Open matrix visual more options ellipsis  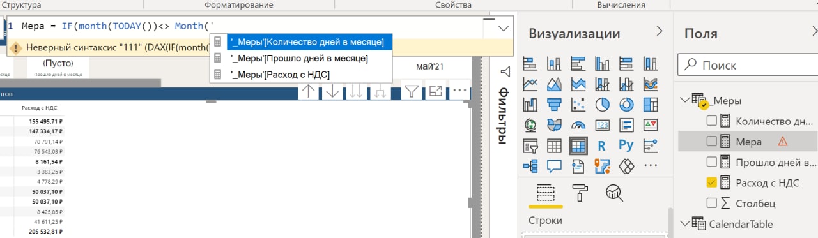pyautogui.click(x=459, y=91)
